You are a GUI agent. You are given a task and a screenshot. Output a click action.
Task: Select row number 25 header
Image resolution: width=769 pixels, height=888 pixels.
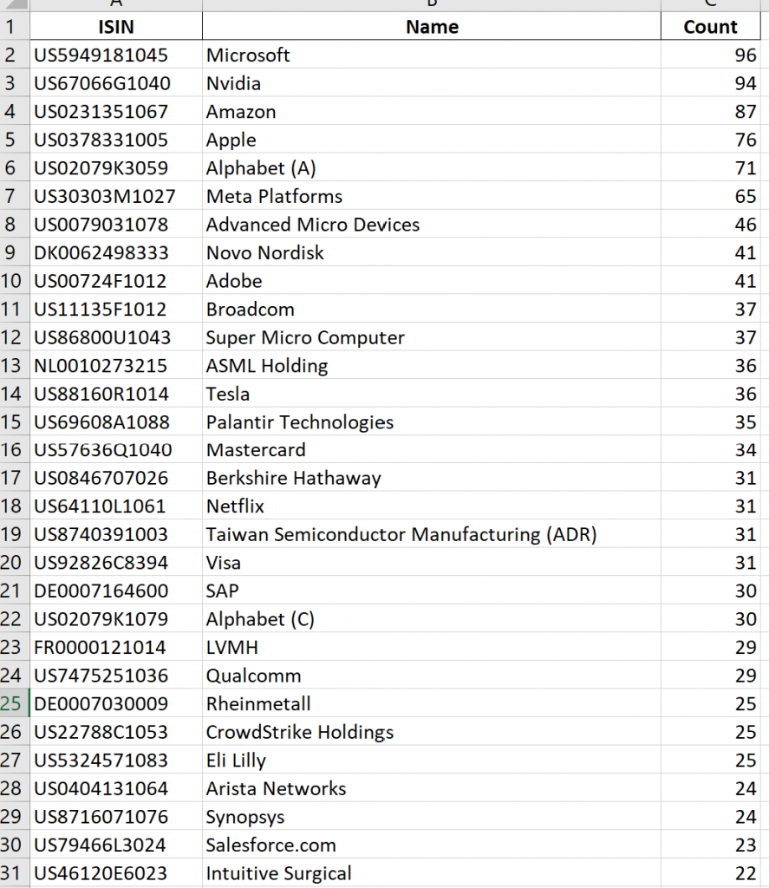13,703
